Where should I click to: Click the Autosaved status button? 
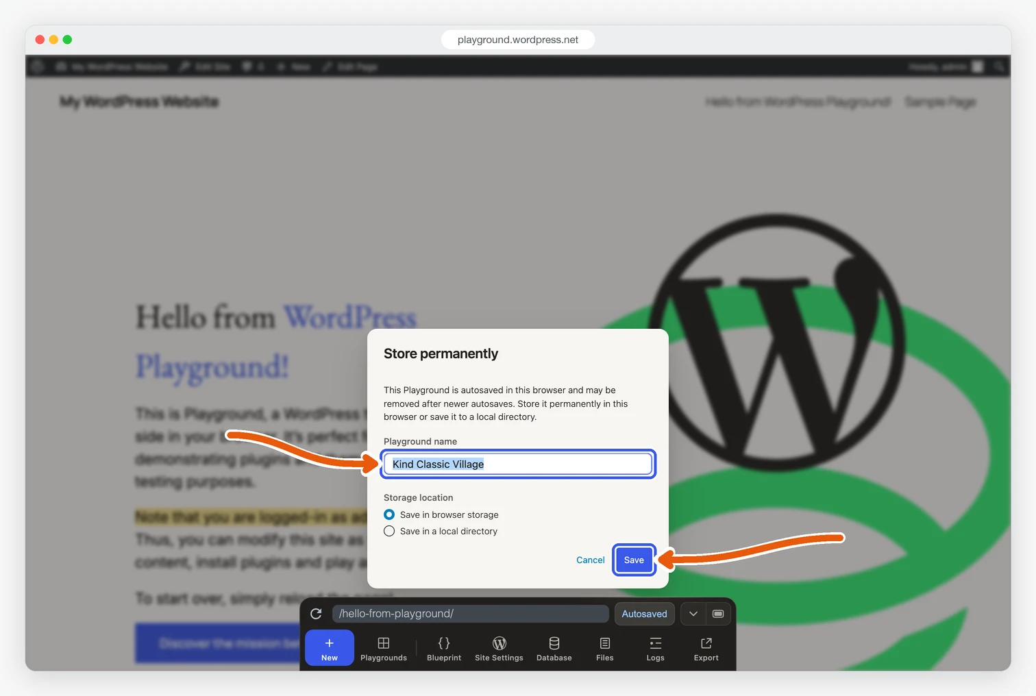[x=645, y=614]
